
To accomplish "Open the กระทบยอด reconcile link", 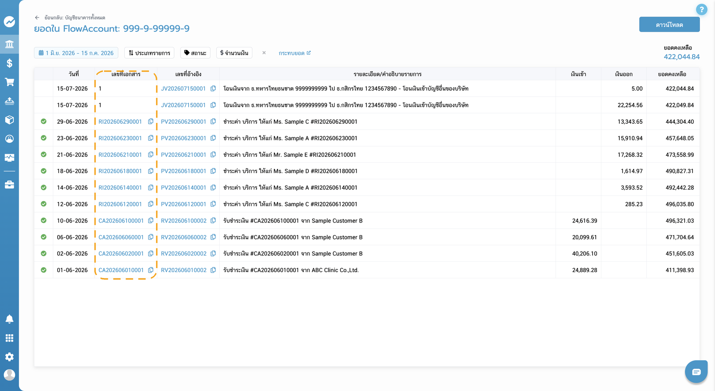I will click(x=294, y=53).
